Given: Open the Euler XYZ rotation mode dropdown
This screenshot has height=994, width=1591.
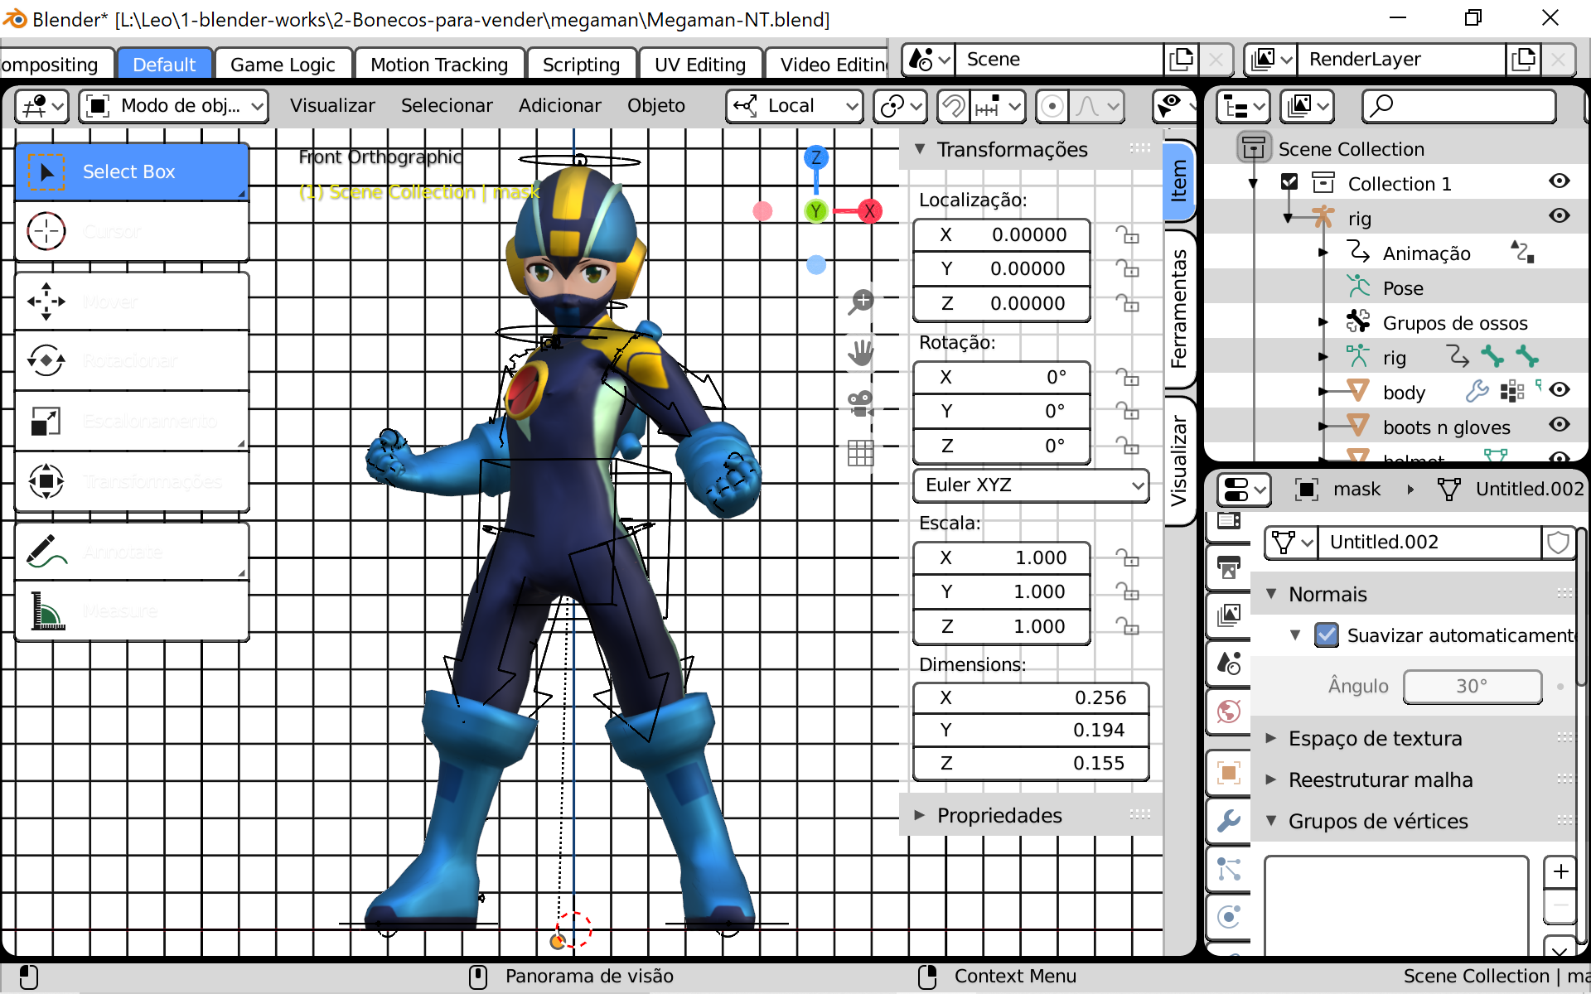Looking at the screenshot, I should (x=1031, y=485).
